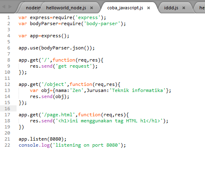Go forward with the right tab-navigation arrow
The height and width of the screenshot is (173, 205).
click(10, 6)
